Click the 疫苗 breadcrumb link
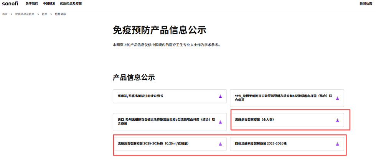The image size is (376, 167). tap(45, 14)
